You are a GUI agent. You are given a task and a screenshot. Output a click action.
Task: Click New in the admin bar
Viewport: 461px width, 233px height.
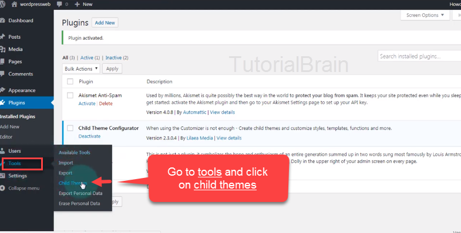pos(88,4)
